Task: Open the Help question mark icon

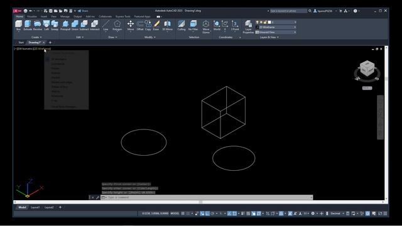Action: coord(355,11)
